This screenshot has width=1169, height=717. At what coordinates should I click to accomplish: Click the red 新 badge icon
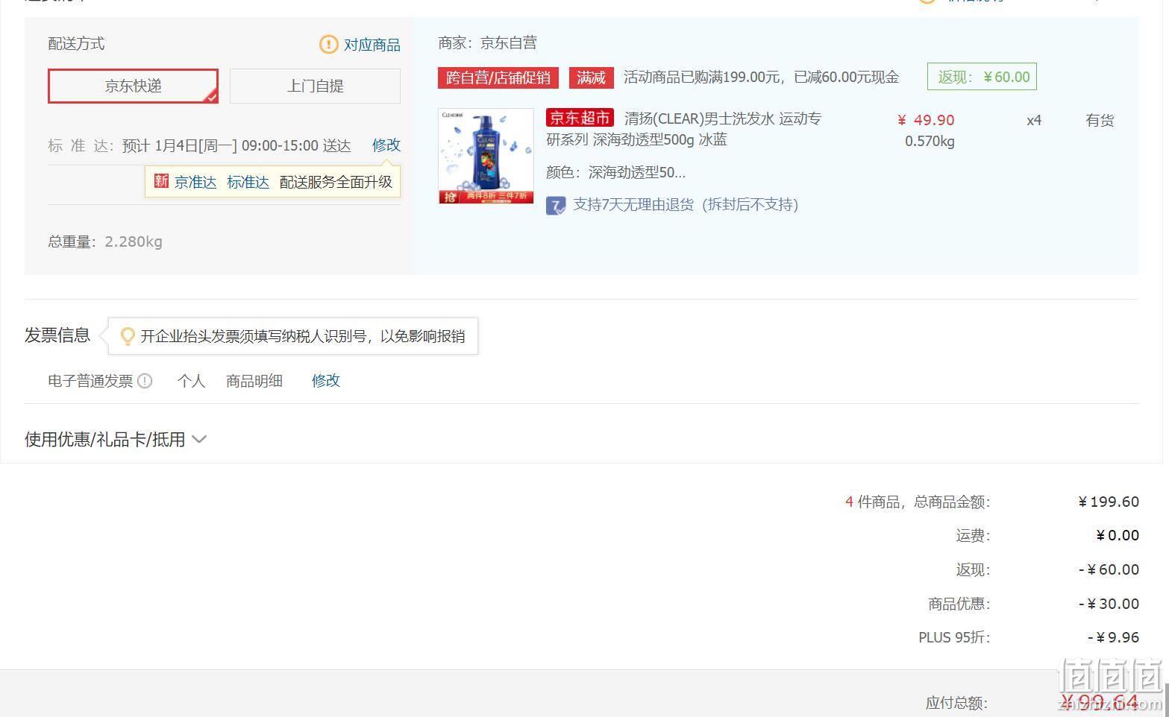click(161, 181)
